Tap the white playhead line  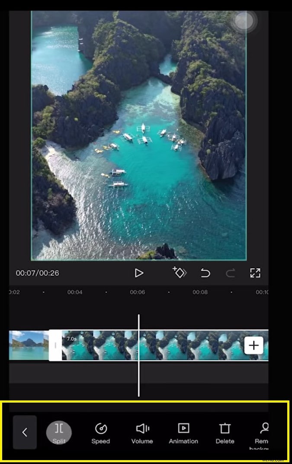coord(138,355)
